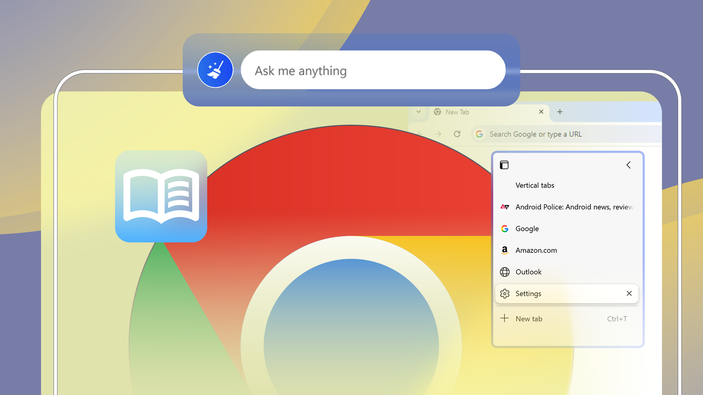Click the Google search icon in address bar
This screenshot has width=703, height=395.
point(479,134)
